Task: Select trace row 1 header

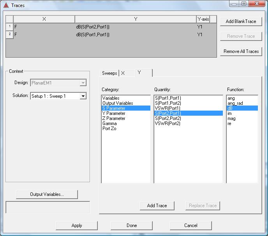Action: pos(10,26)
